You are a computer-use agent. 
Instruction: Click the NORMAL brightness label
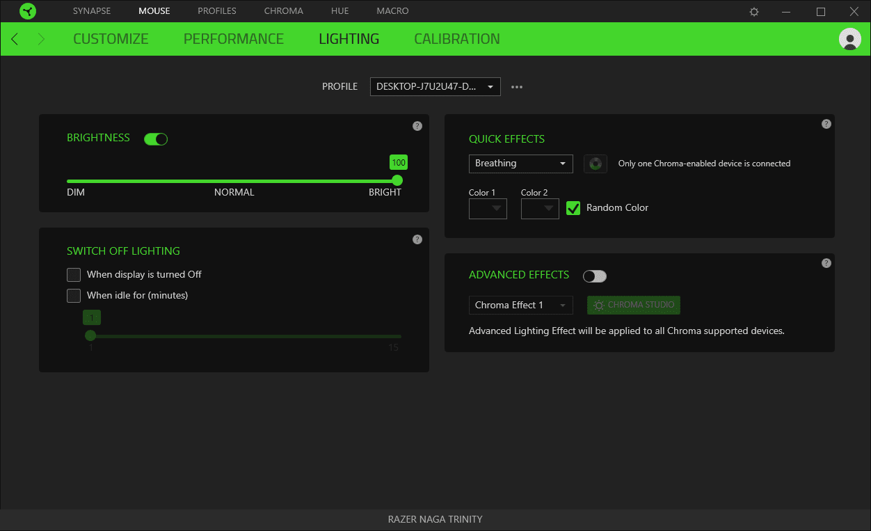click(x=234, y=192)
